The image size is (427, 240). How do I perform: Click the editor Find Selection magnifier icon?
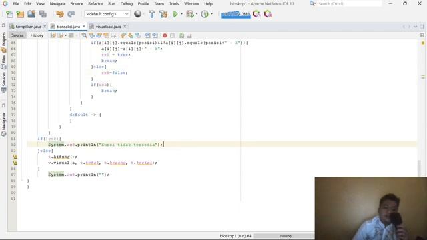tap(85, 35)
